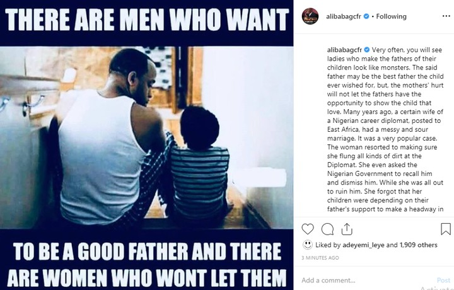The image size is (454, 290).
Task: Click the THERE ARE MEN WHO WANT banner
Action: pyautogui.click(x=147, y=20)
